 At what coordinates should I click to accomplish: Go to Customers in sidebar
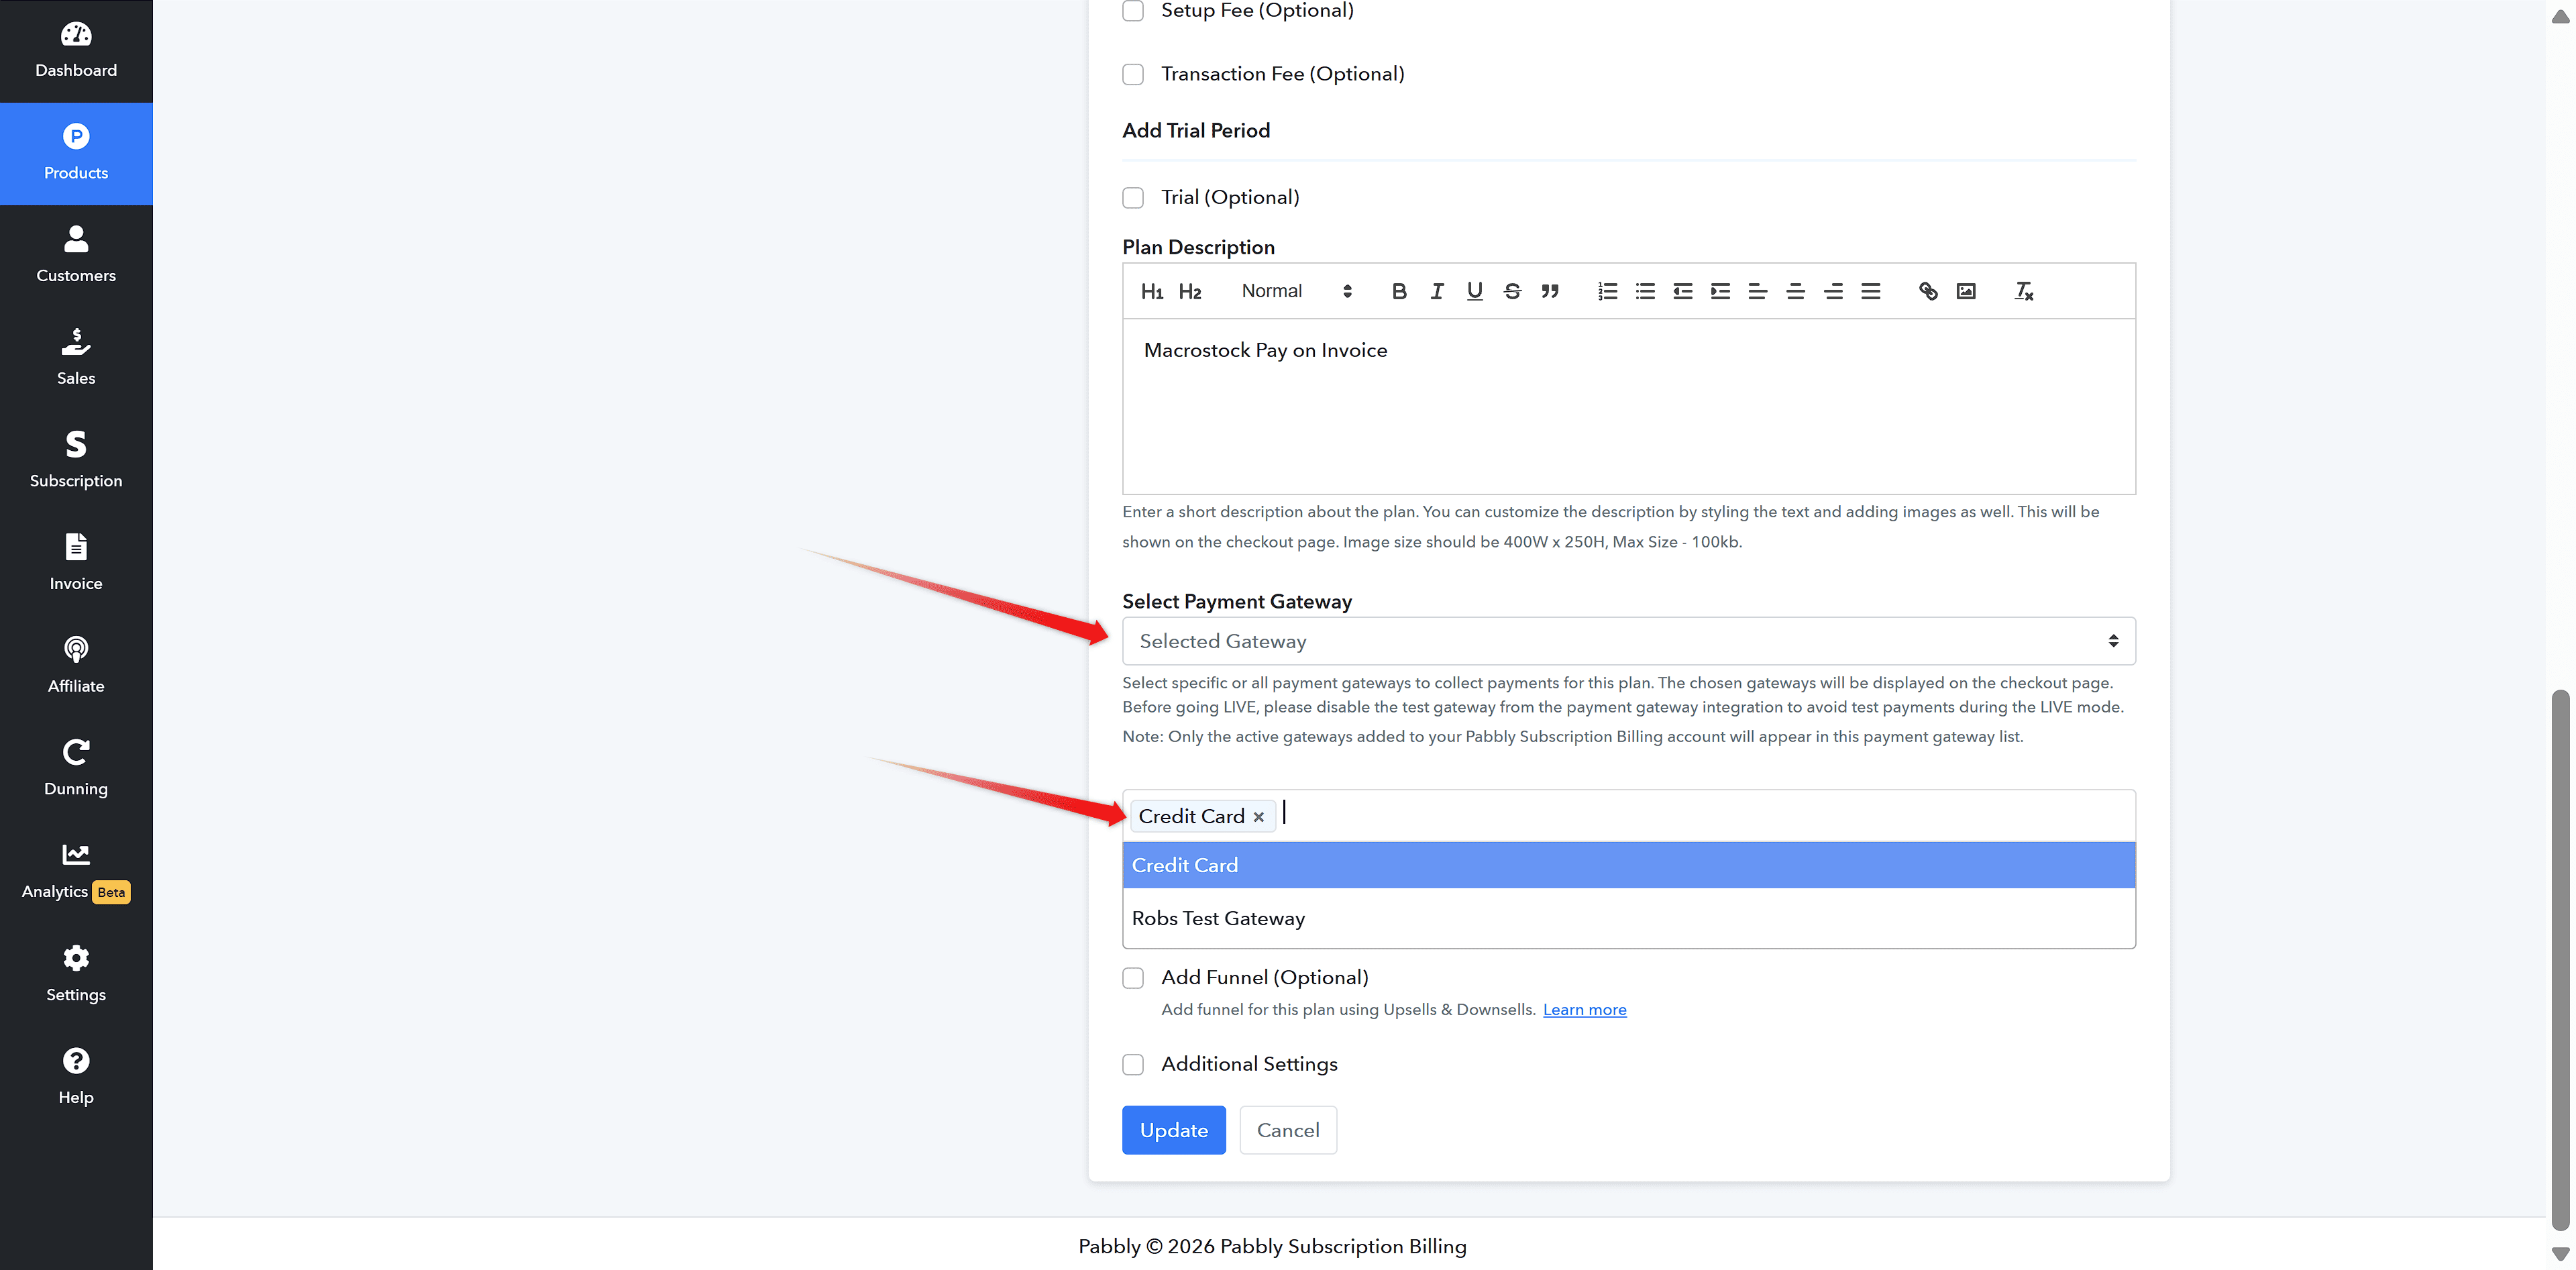[76, 256]
